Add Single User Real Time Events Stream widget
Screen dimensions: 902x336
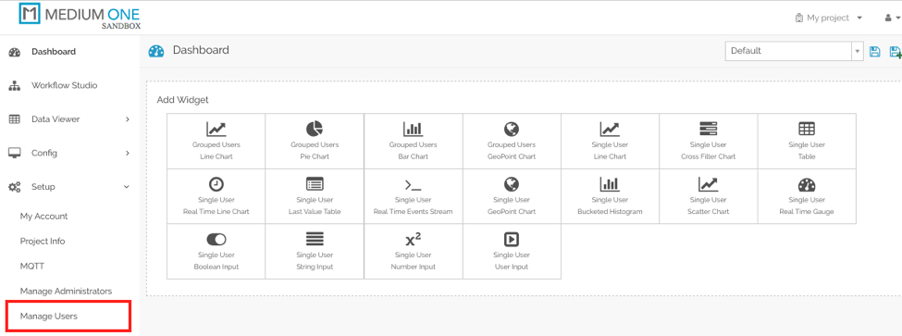coord(413,196)
